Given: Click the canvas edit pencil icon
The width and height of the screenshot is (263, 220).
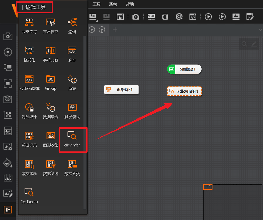Looking at the screenshot, I should pyautogui.click(x=254, y=44).
